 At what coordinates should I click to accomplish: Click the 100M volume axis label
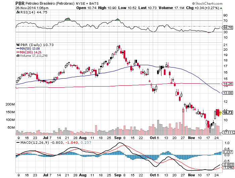click(x=10, y=120)
